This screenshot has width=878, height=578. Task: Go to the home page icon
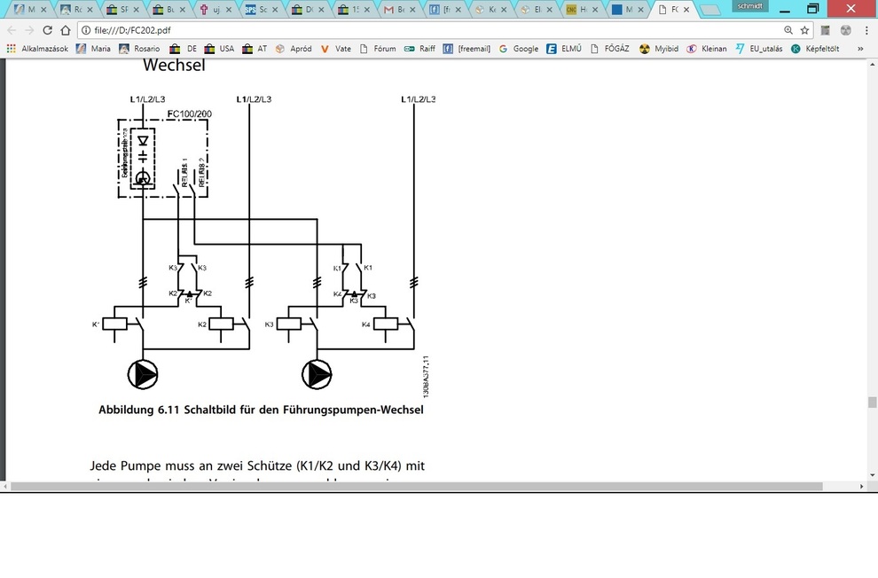66,30
